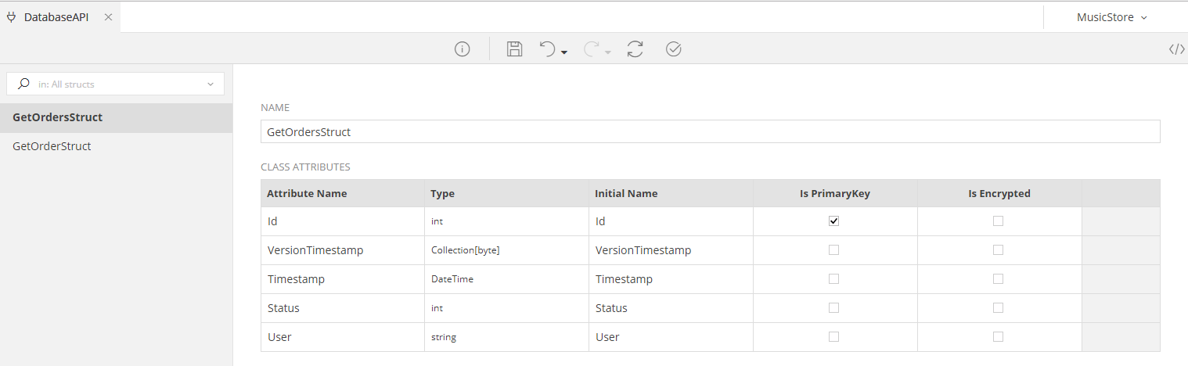Screen dimensions: 1188x366
Task: Click the validate checkmark circle icon
Action: (673, 49)
